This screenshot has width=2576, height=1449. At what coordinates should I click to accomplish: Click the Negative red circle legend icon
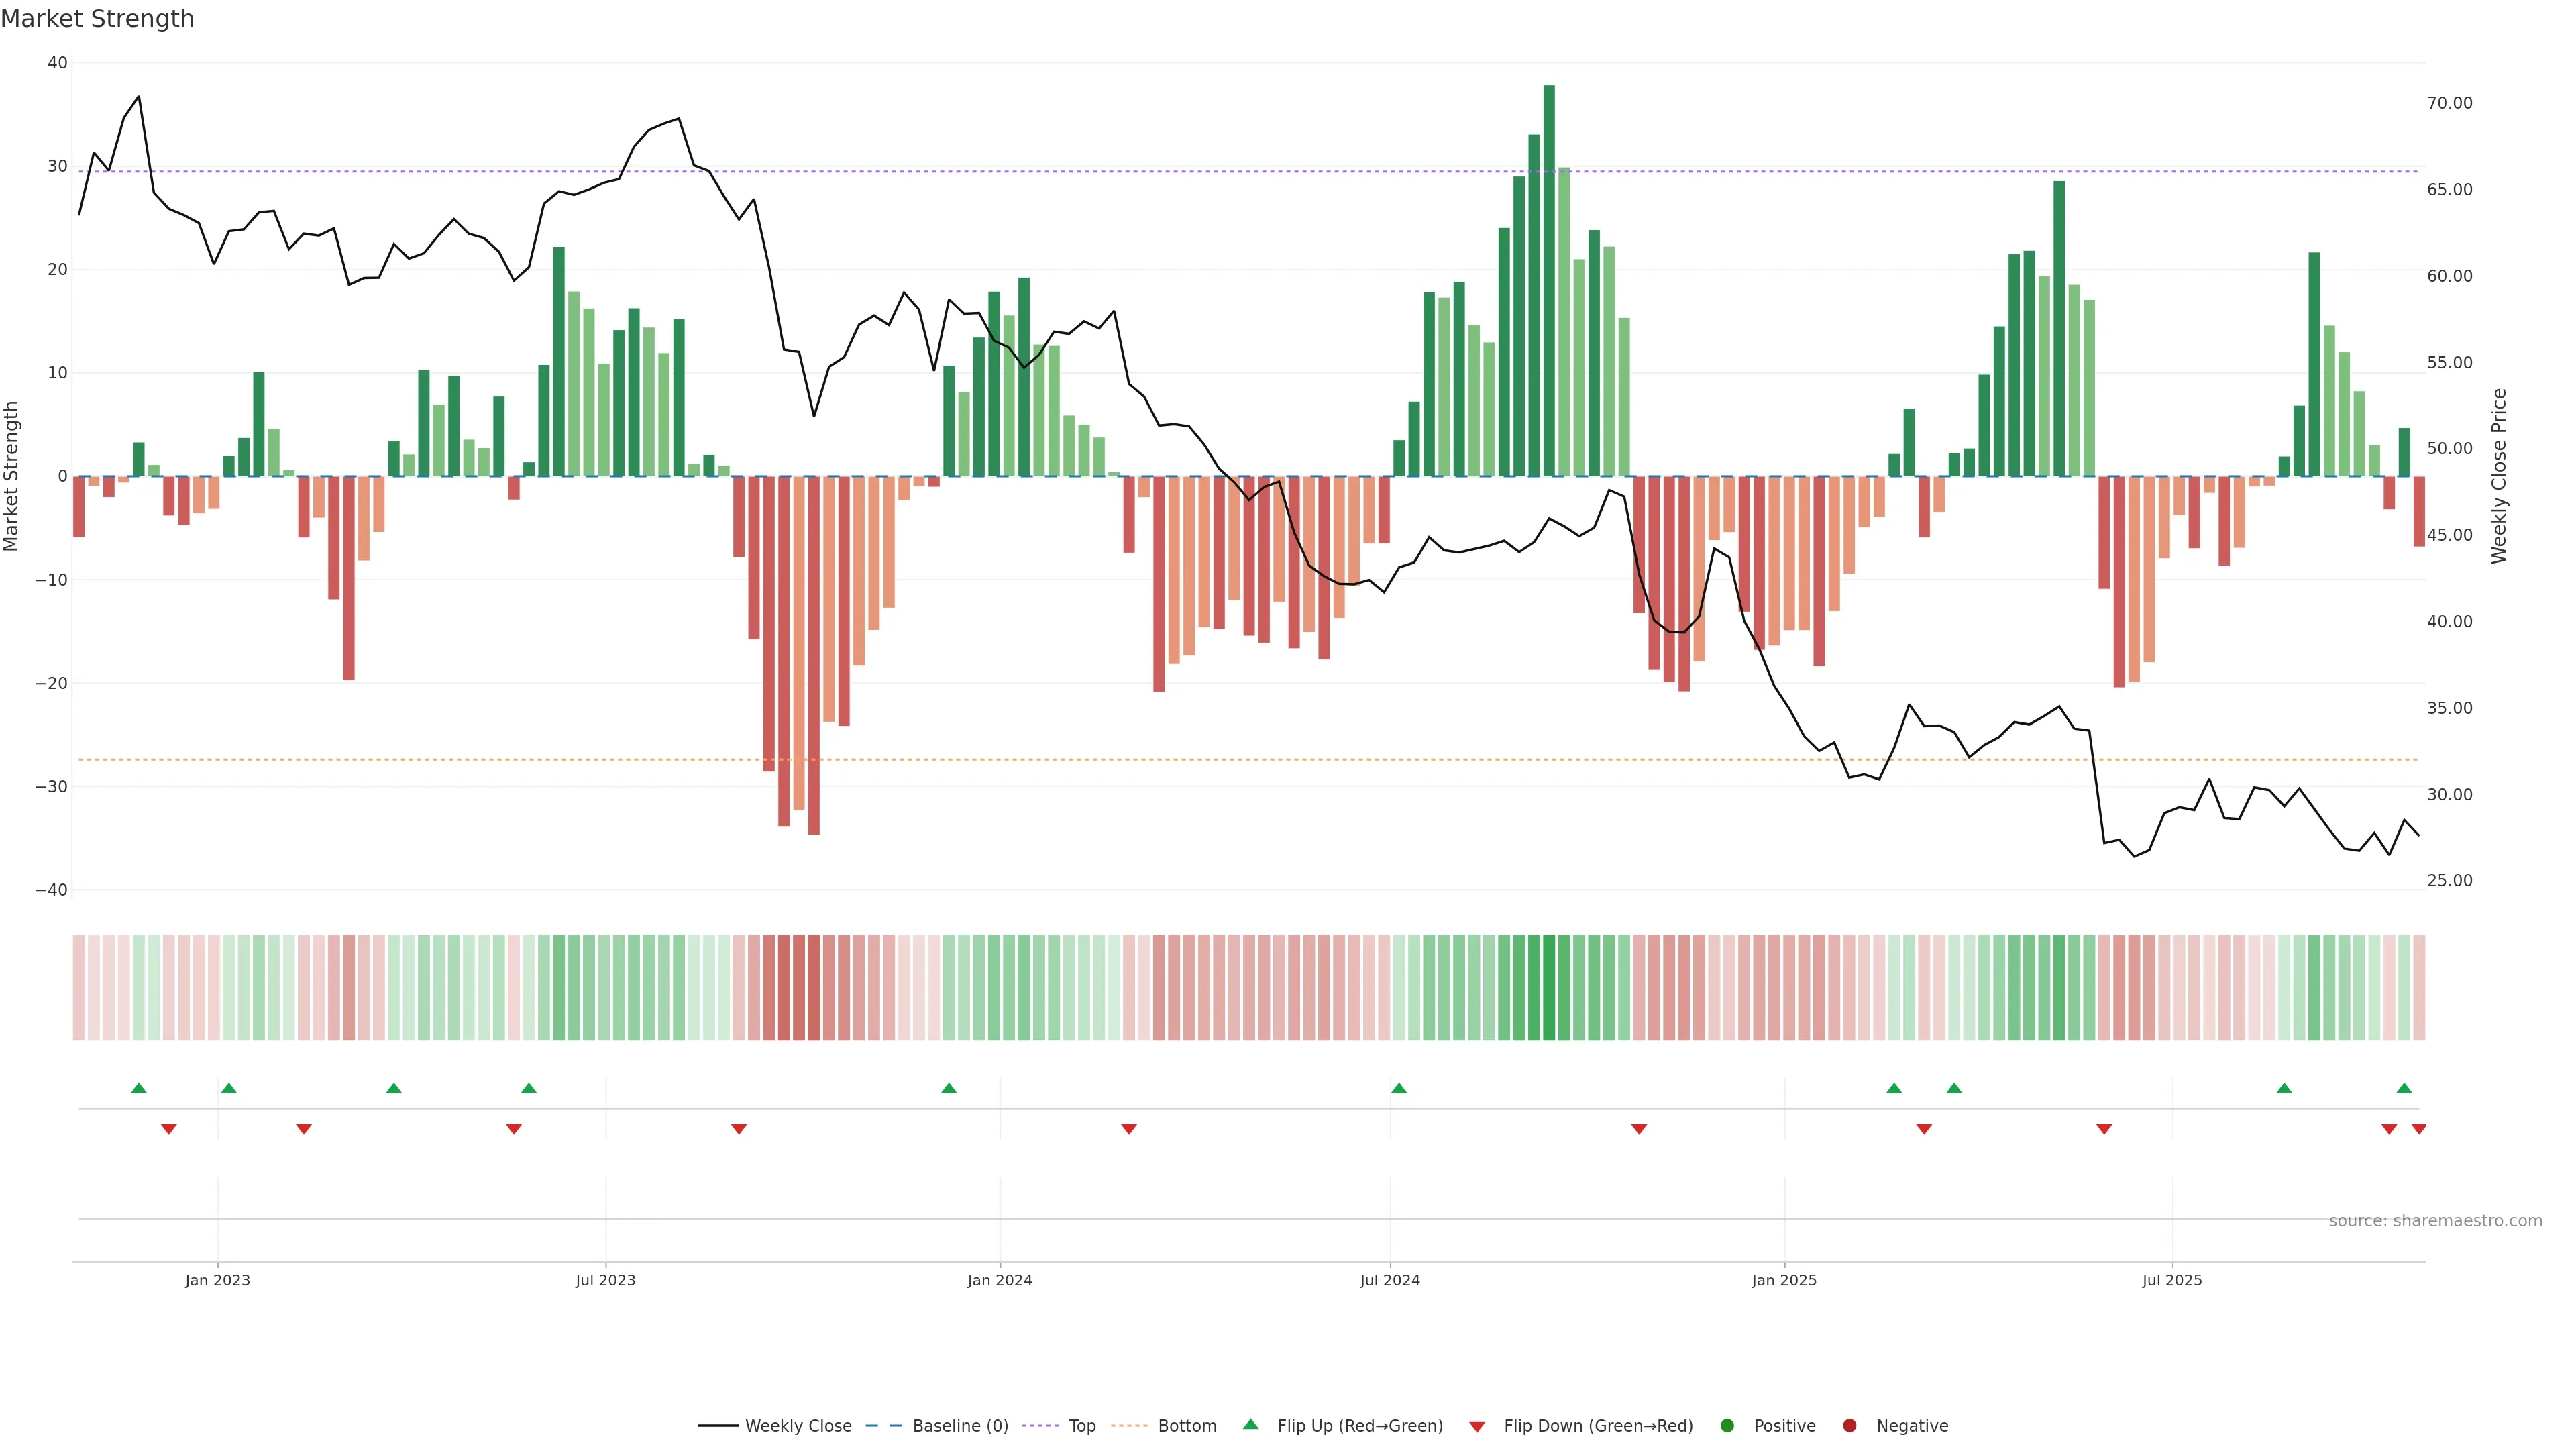tap(1849, 1425)
